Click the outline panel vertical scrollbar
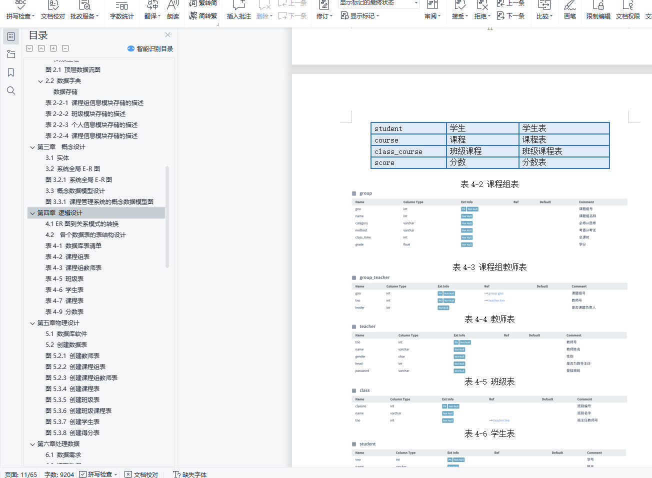This screenshot has width=652, height=478. (x=167, y=216)
